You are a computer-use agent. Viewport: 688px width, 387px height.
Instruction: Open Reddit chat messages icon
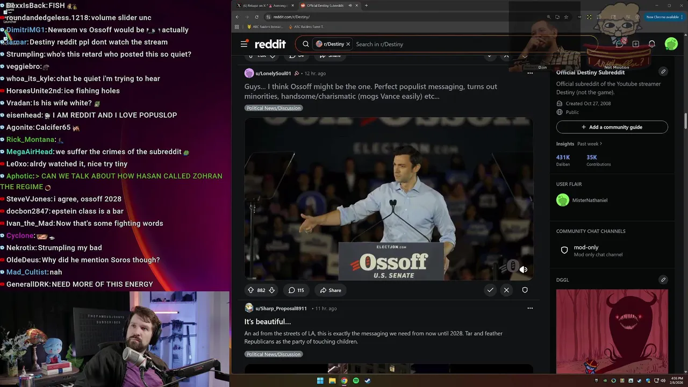point(620,44)
